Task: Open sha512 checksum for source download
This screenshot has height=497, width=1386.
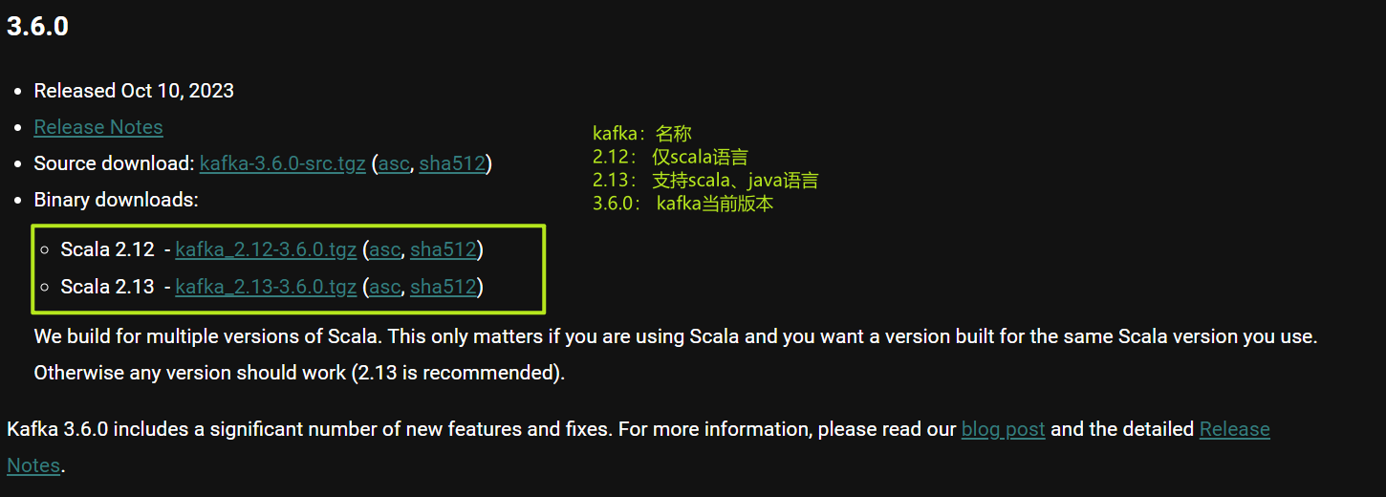Action: pyautogui.click(x=452, y=163)
